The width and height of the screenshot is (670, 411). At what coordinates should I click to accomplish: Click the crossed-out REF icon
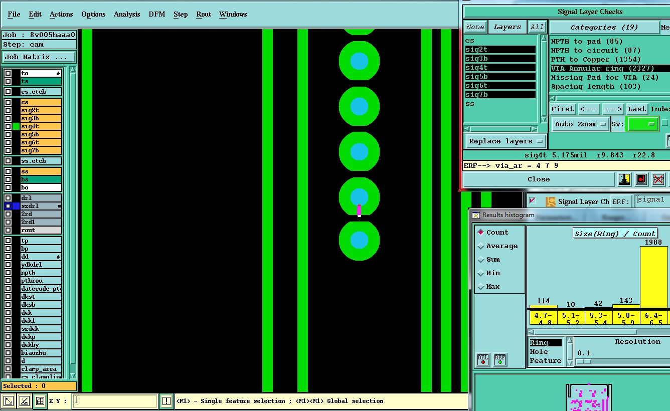click(658, 179)
